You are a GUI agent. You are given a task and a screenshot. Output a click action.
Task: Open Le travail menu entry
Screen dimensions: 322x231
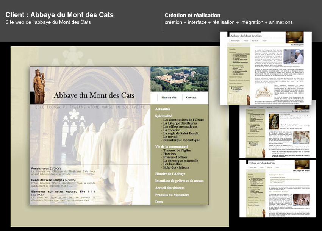click(x=170, y=137)
